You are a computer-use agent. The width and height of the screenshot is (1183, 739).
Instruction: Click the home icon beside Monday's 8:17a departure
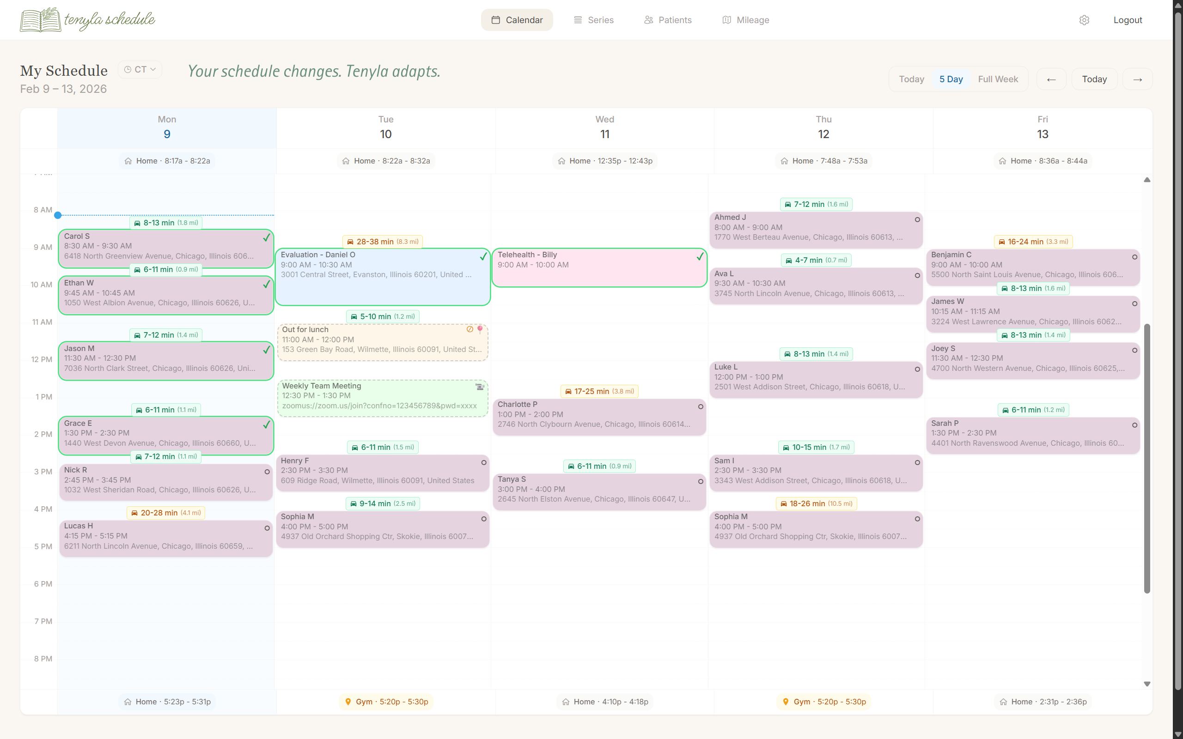pos(128,160)
